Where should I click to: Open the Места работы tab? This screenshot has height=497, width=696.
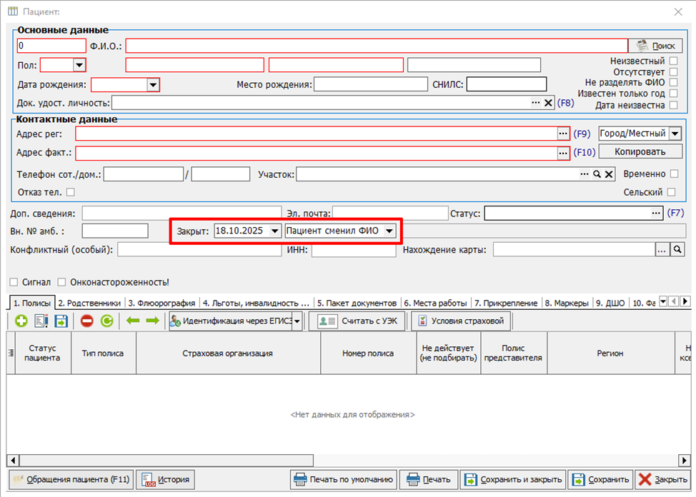[436, 303]
